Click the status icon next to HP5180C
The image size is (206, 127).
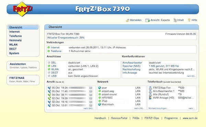100,98
